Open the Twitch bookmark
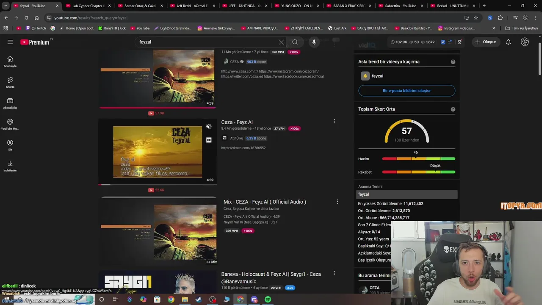The width and height of the screenshot is (542, 305). coord(36,28)
